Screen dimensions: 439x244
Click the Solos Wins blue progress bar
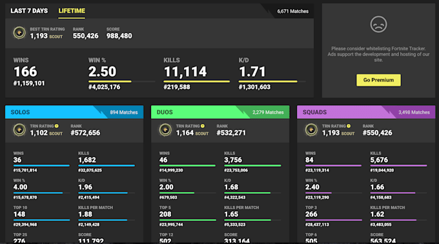41,165
